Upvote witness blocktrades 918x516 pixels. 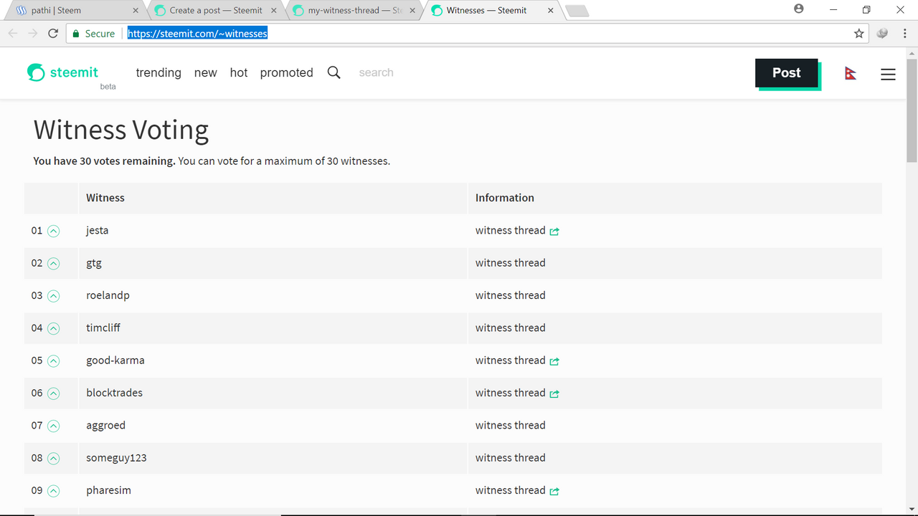pyautogui.click(x=53, y=393)
